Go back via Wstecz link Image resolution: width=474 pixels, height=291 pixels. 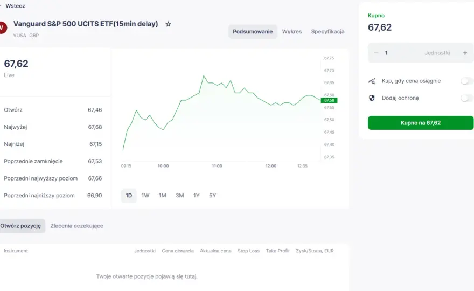[15, 6]
